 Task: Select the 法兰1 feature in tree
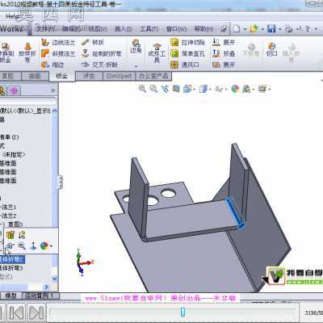[x=9, y=207]
